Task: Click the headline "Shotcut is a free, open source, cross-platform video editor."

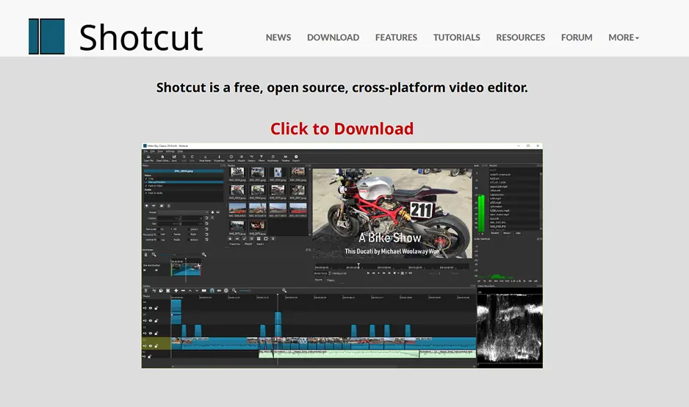Action: (x=342, y=87)
